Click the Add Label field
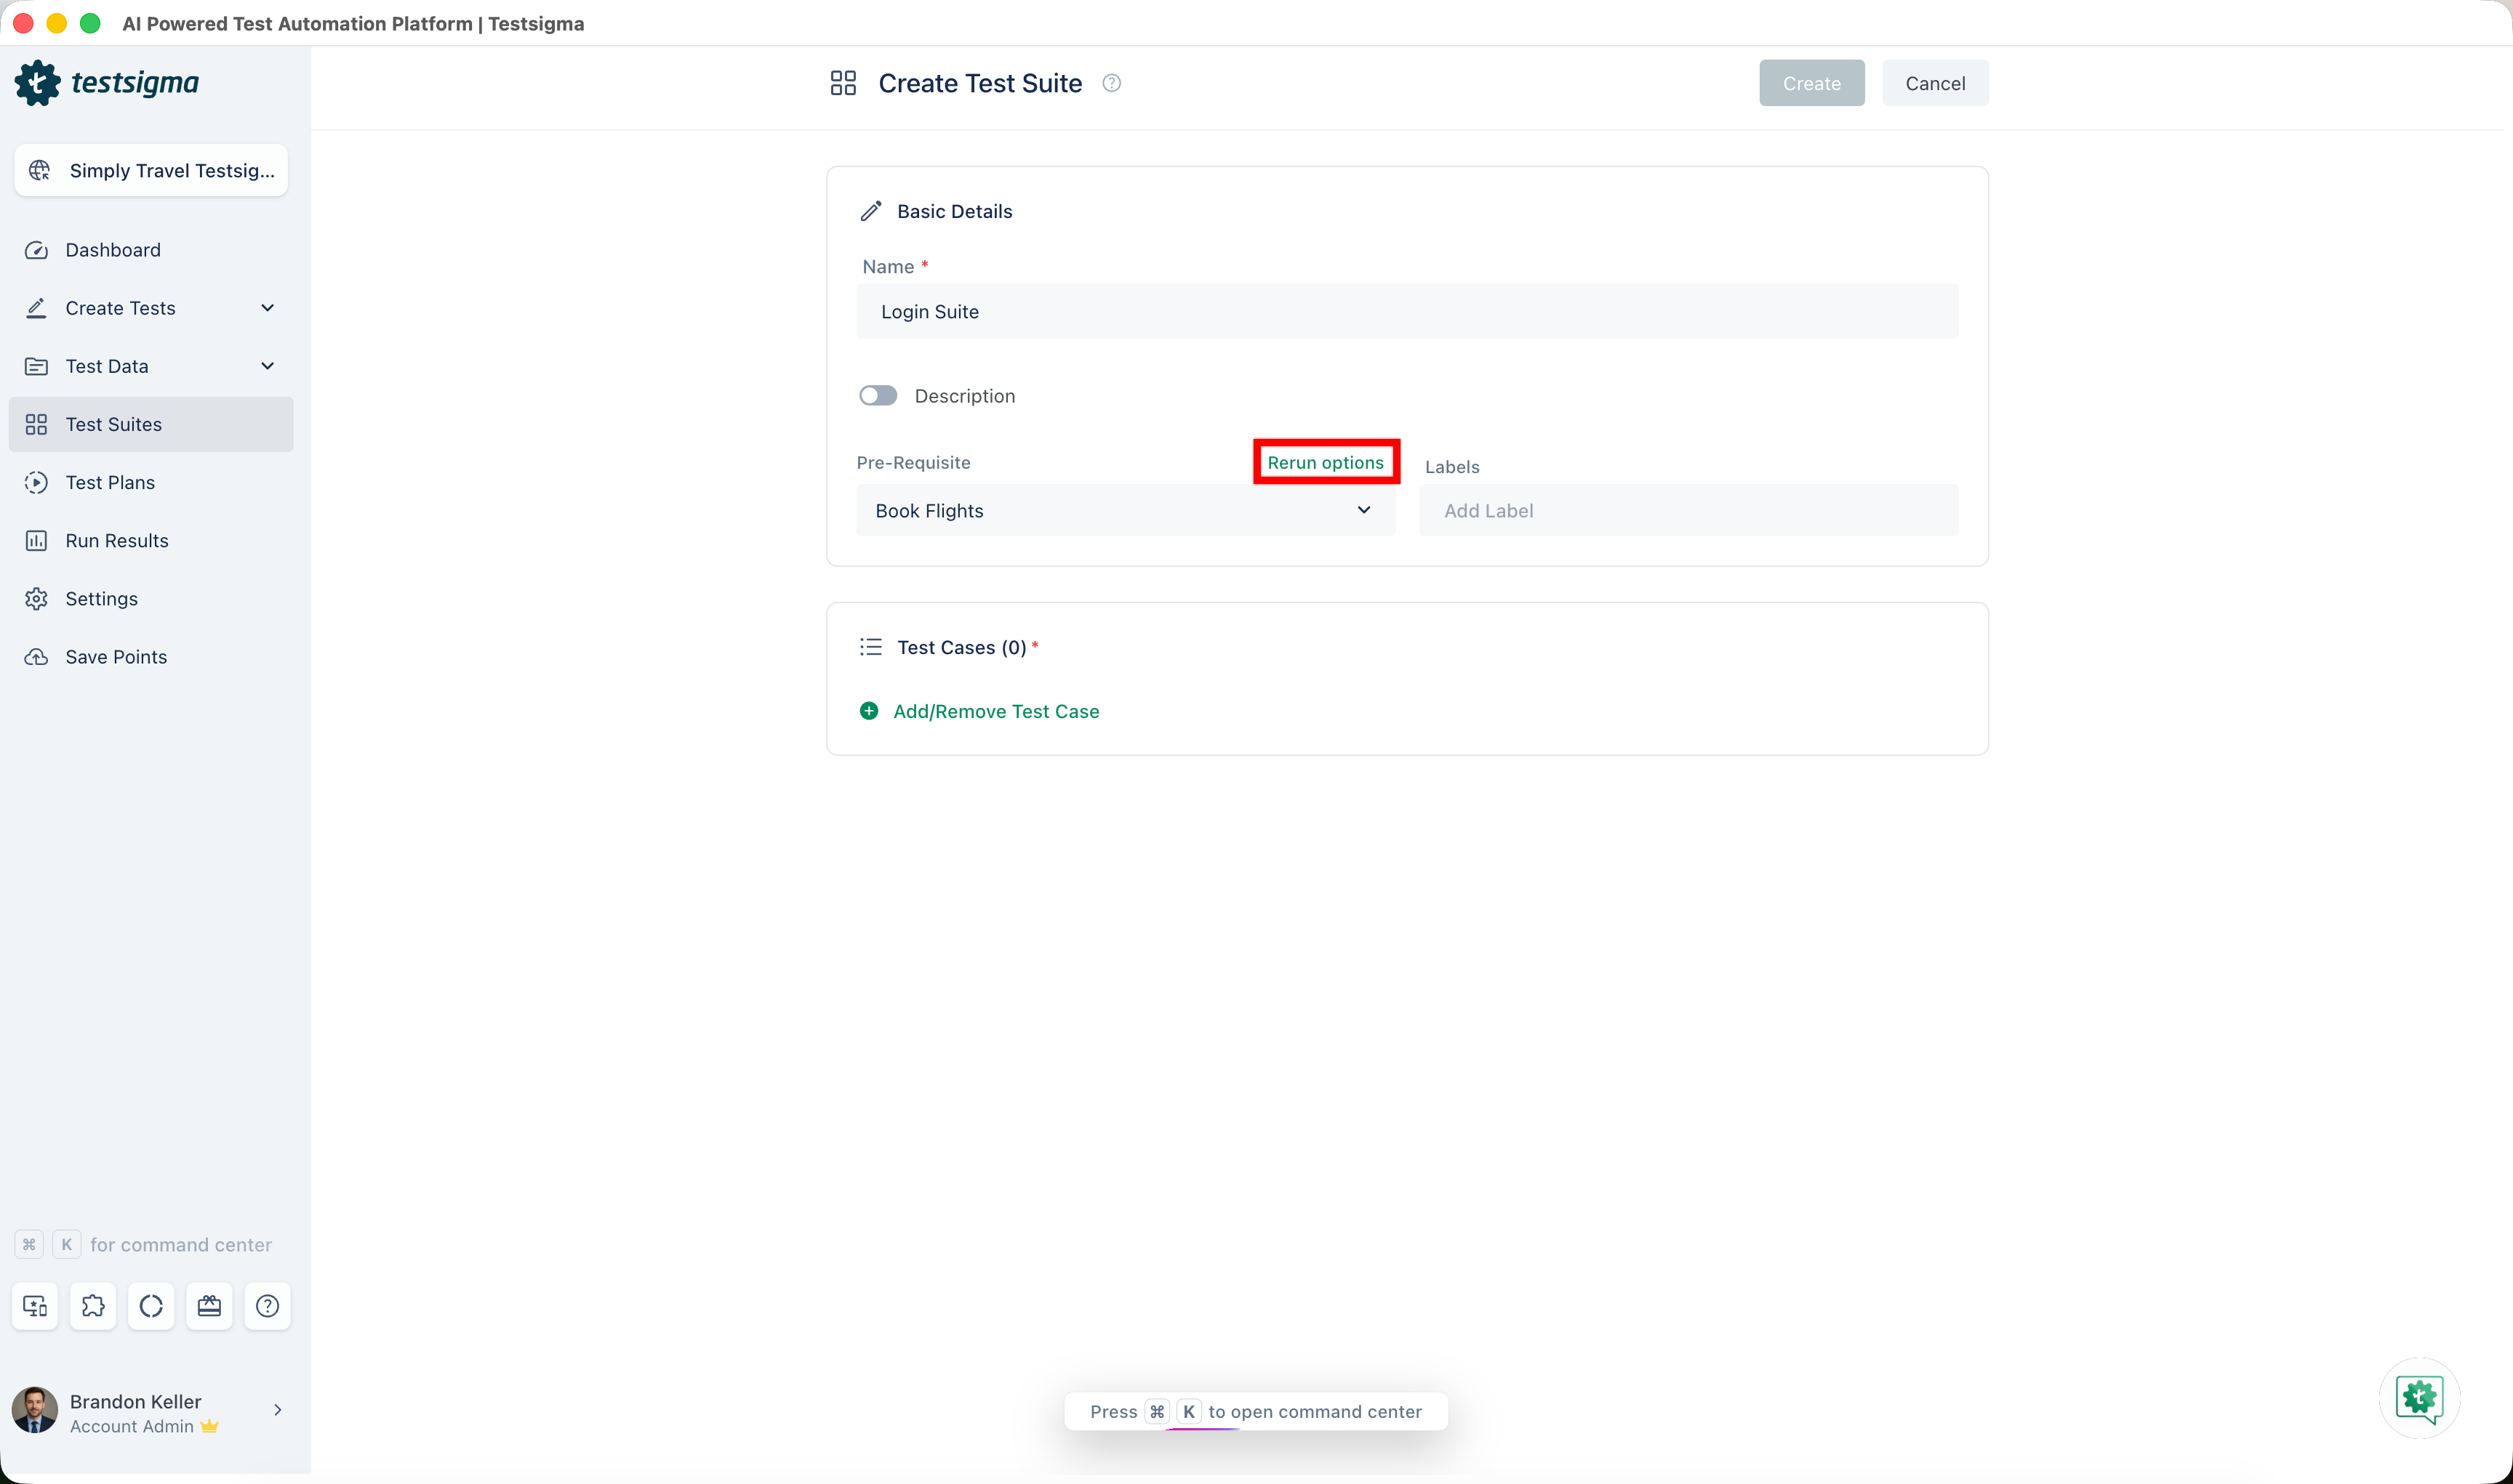The width and height of the screenshot is (2513, 1484). click(x=1688, y=510)
